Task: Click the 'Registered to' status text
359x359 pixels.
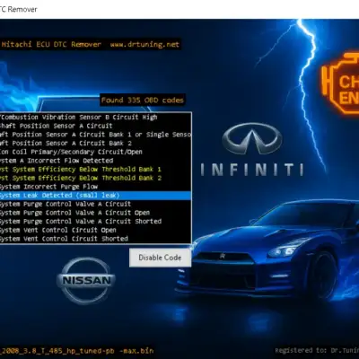Action: (x=317, y=350)
